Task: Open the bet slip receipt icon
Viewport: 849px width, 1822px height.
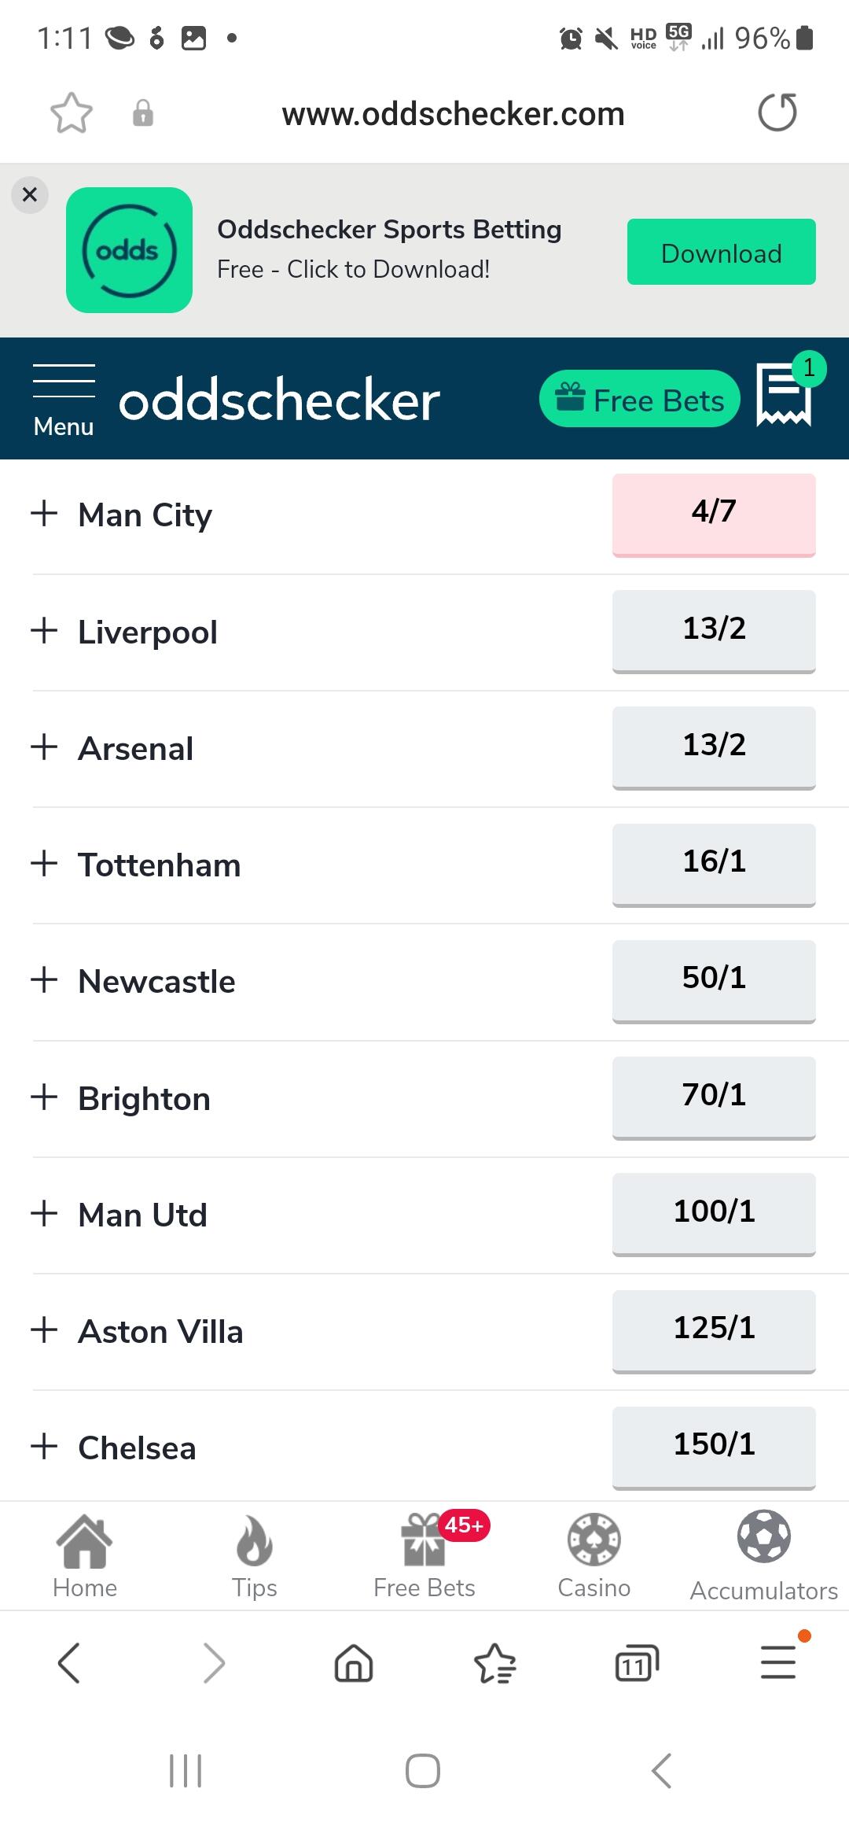Action: 783,396
